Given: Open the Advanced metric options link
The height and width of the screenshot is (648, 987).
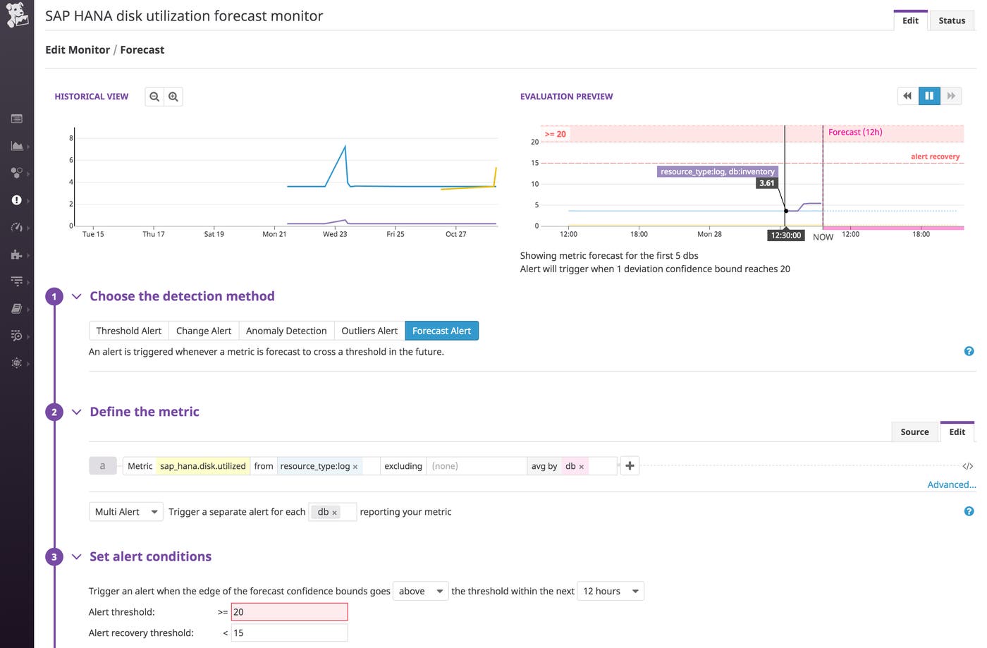Looking at the screenshot, I should 951,484.
